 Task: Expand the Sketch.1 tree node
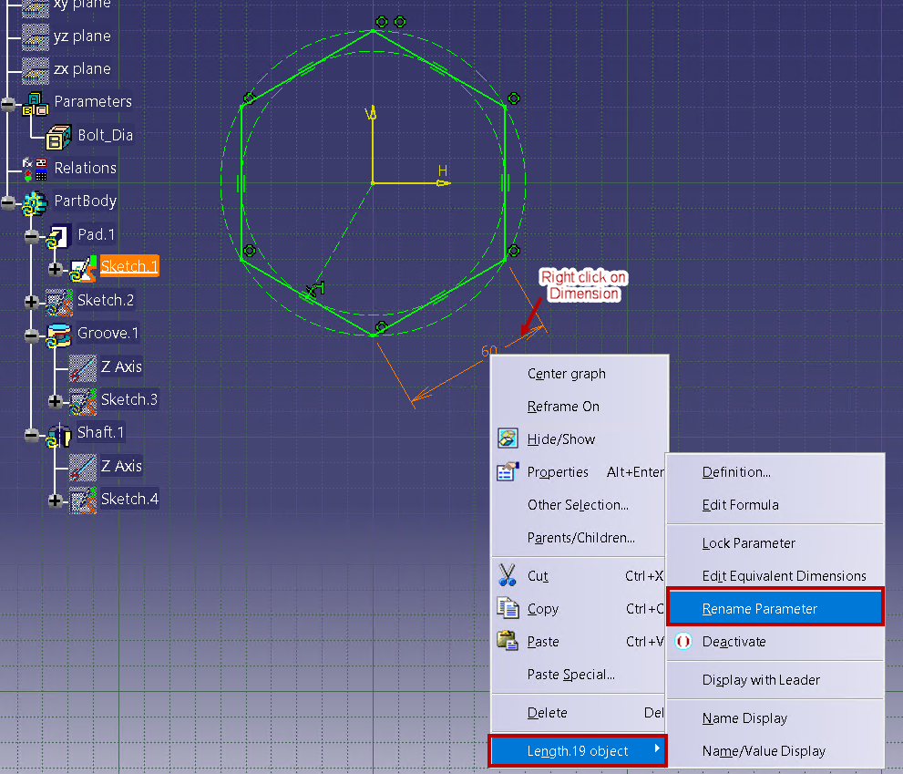tap(56, 268)
